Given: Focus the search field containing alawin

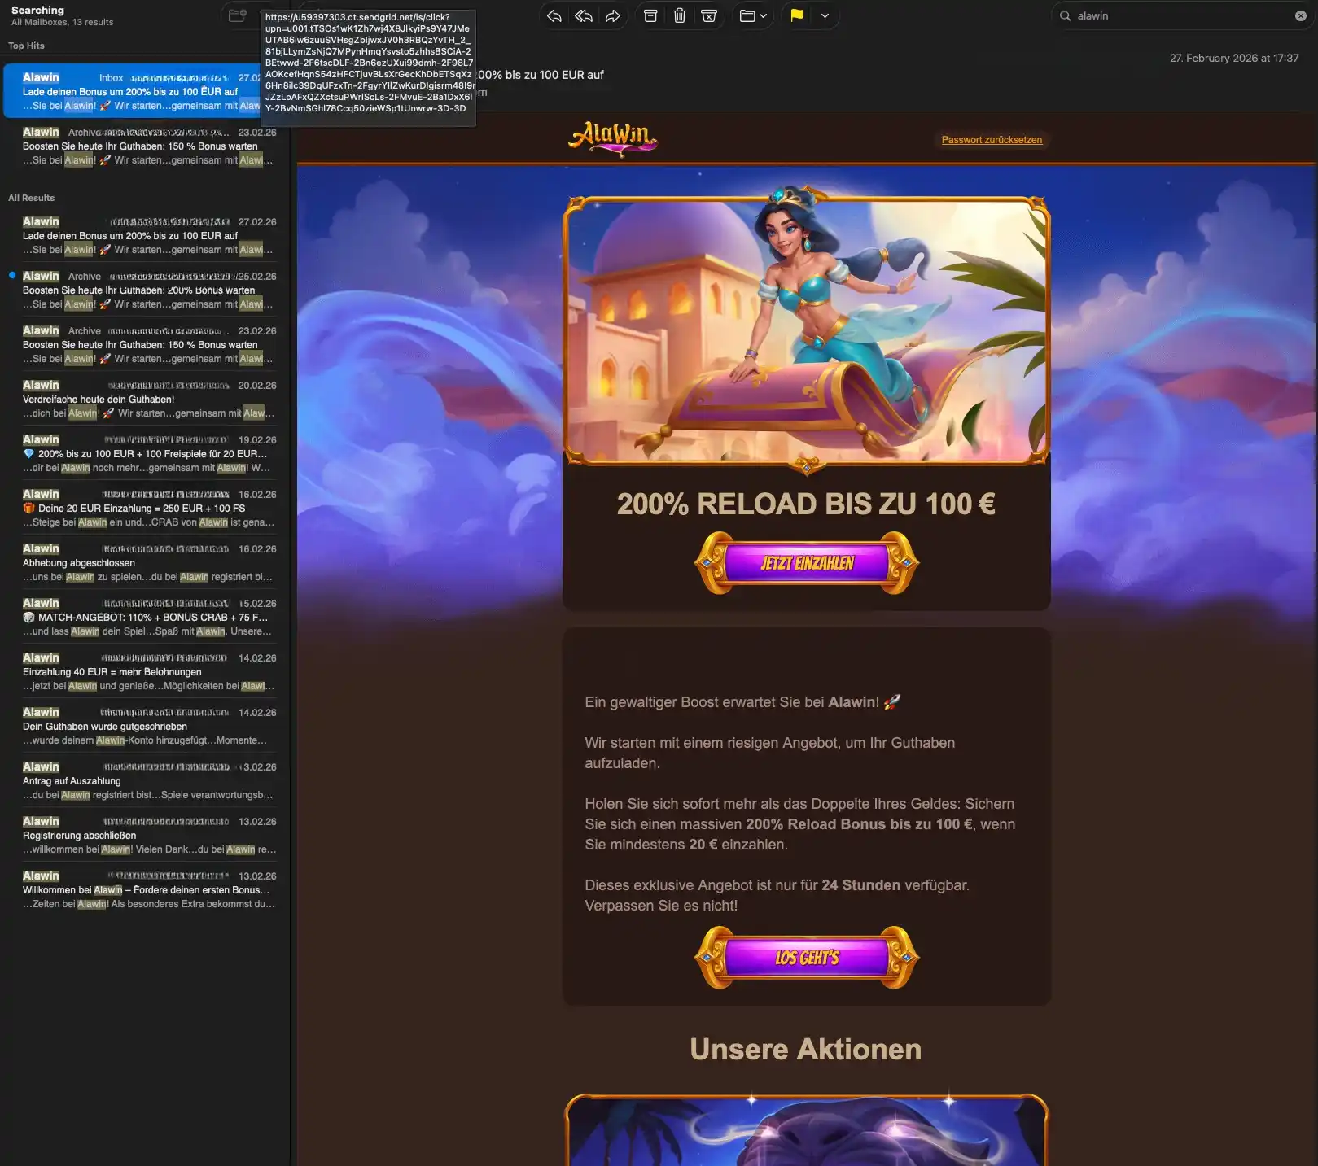Looking at the screenshot, I should coord(1181,15).
